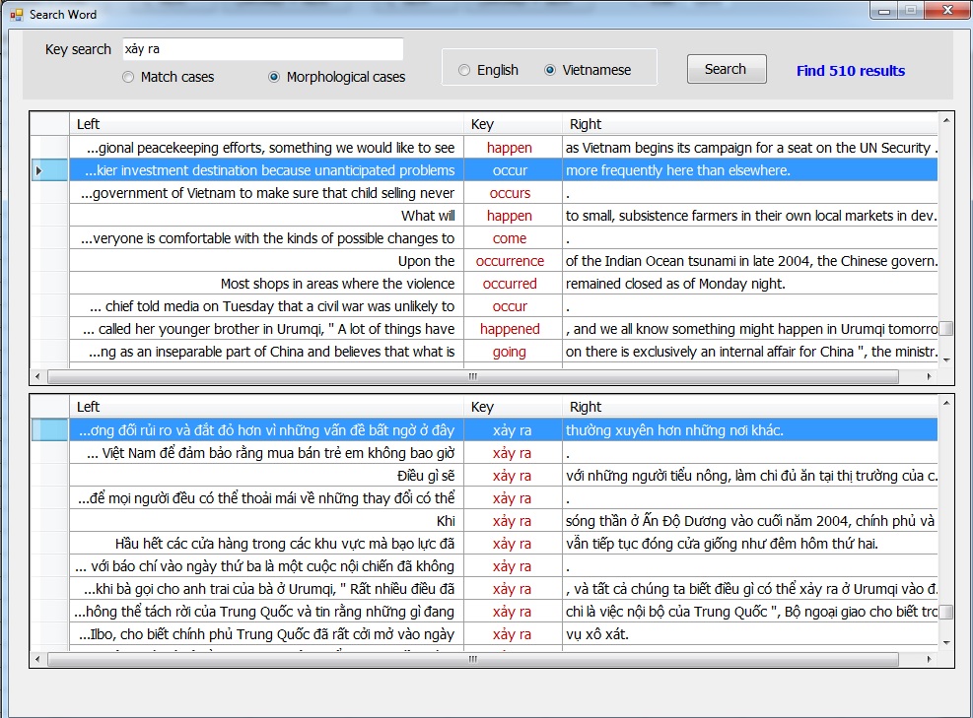Click the down arrow of lower table's vertical scrollbar
The width and height of the screenshot is (973, 718).
pyautogui.click(x=946, y=642)
